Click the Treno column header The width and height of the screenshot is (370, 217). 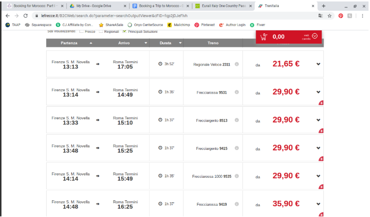coord(213,43)
